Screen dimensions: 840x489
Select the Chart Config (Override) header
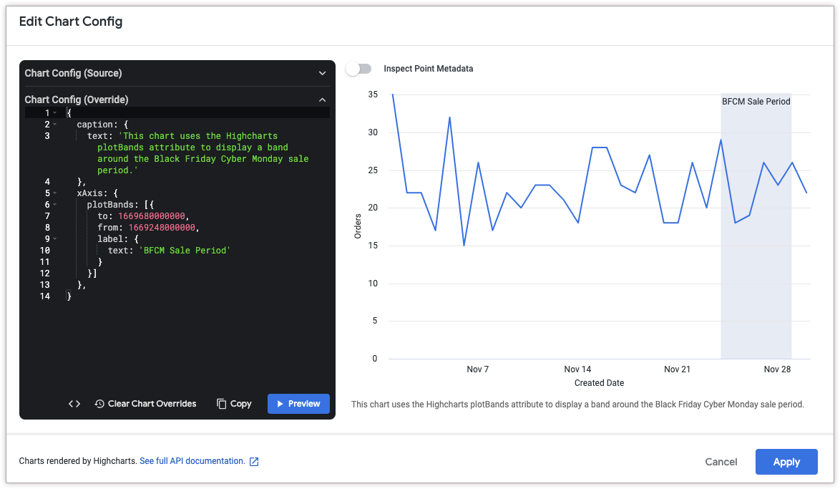77,100
